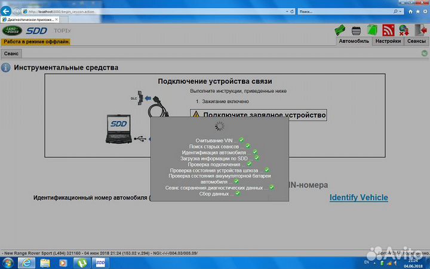Image resolution: width=430 pixels, height=269 pixels.
Task: Click the checkmark next to Идентификация автомобиля
Action: (x=255, y=152)
